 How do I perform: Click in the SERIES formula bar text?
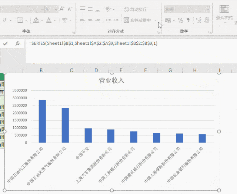(93, 43)
